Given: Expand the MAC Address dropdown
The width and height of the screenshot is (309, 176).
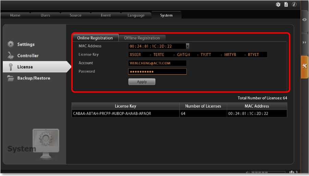Looking at the screenshot, I should pyautogui.click(x=187, y=46).
